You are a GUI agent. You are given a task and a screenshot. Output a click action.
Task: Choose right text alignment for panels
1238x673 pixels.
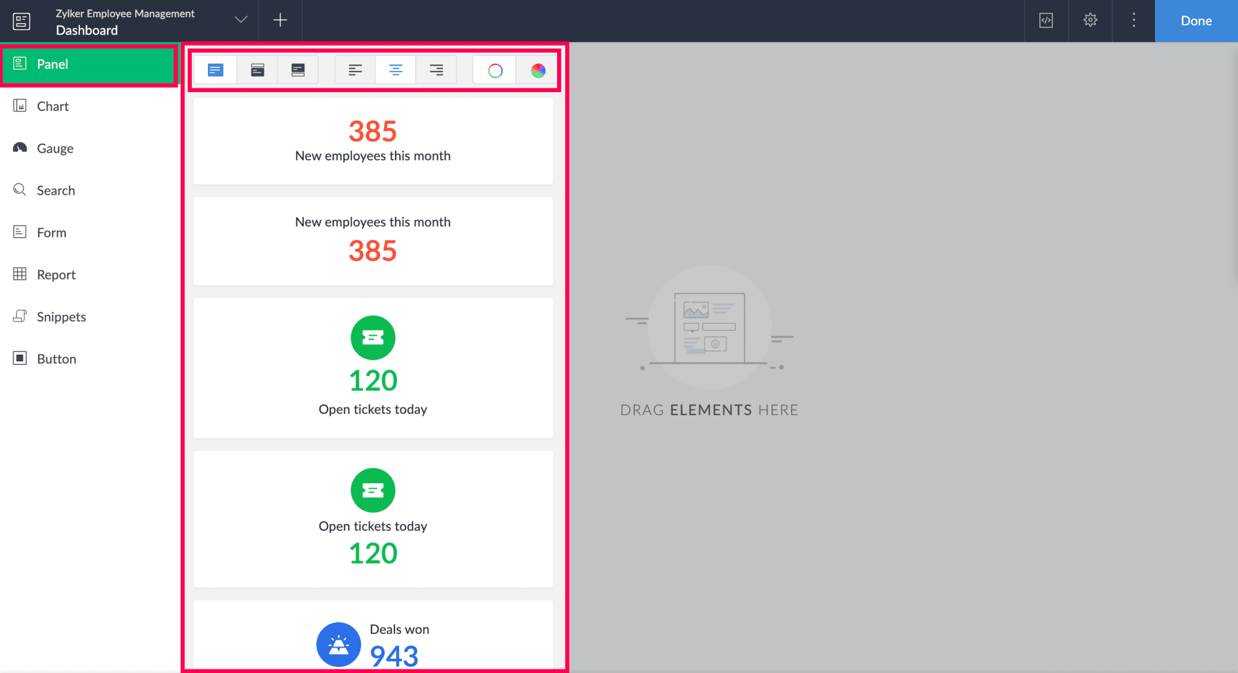pyautogui.click(x=436, y=70)
